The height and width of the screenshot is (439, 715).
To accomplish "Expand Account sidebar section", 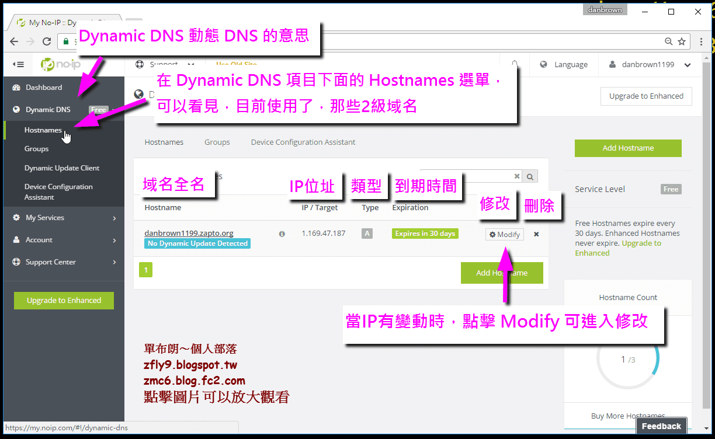I will [64, 240].
